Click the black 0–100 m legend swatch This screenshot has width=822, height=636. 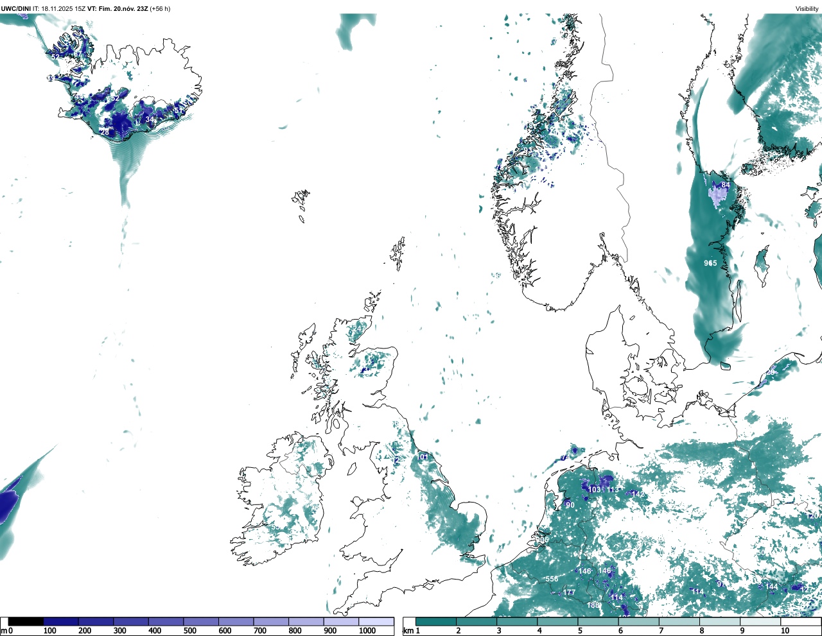click(26, 621)
